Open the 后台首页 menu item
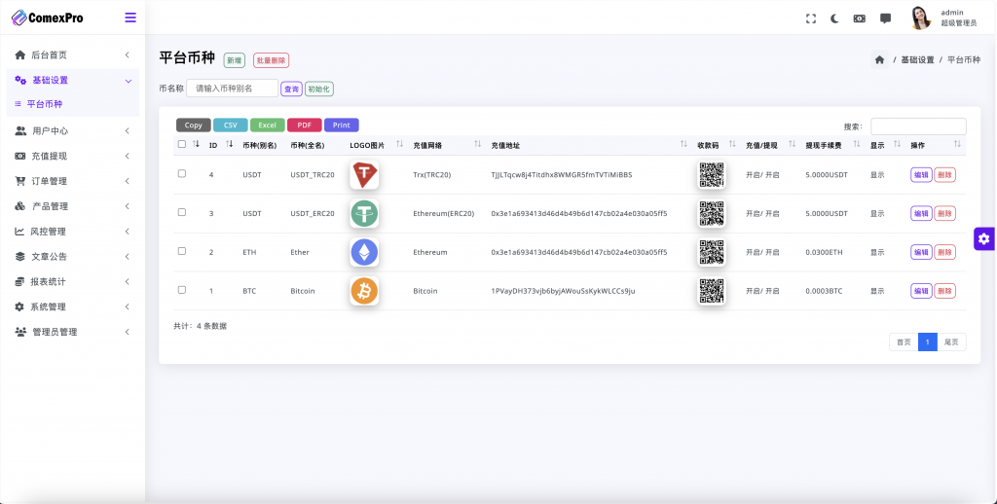This screenshot has width=997, height=504. pyautogui.click(x=73, y=55)
